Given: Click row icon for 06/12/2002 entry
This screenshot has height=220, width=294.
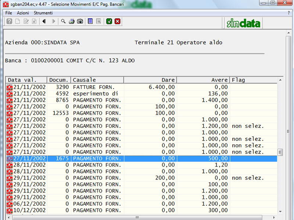Looking at the screenshot, I should click(x=10, y=204).
